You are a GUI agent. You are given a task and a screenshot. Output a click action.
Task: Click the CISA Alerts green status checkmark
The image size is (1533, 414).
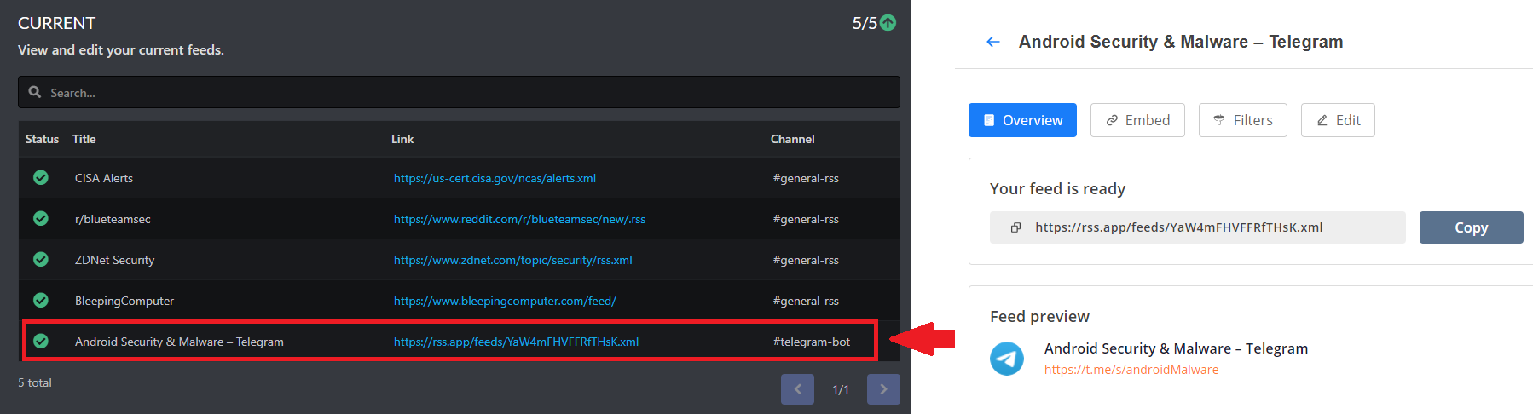[x=40, y=177]
